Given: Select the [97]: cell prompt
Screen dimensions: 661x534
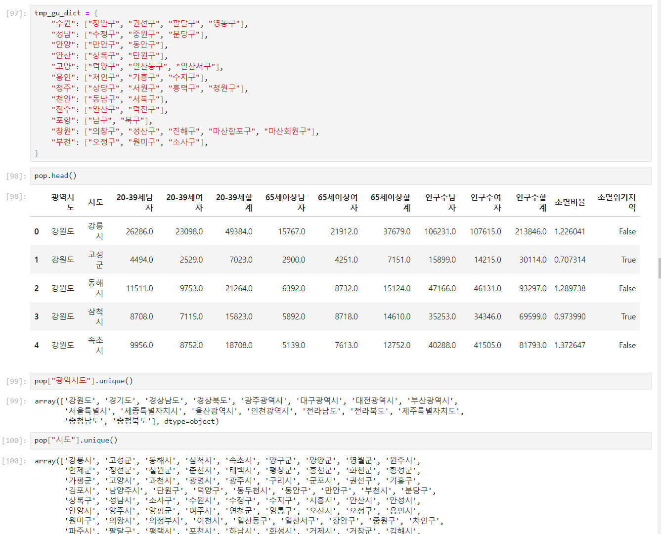Looking at the screenshot, I should [16, 13].
